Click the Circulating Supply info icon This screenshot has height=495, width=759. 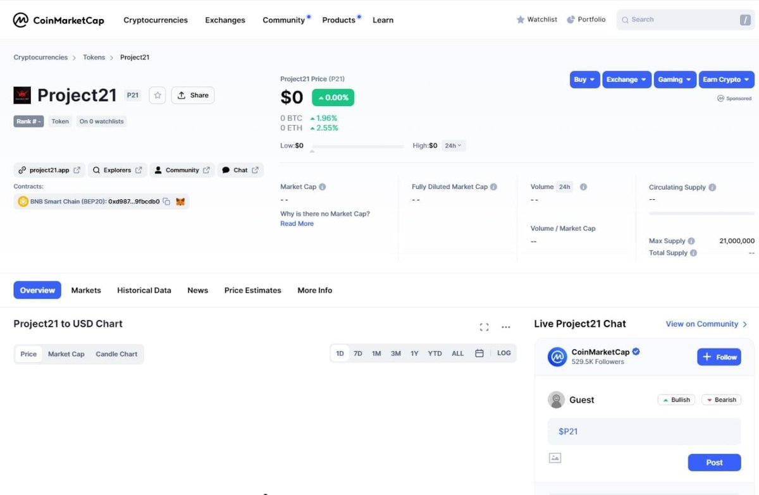click(x=712, y=188)
